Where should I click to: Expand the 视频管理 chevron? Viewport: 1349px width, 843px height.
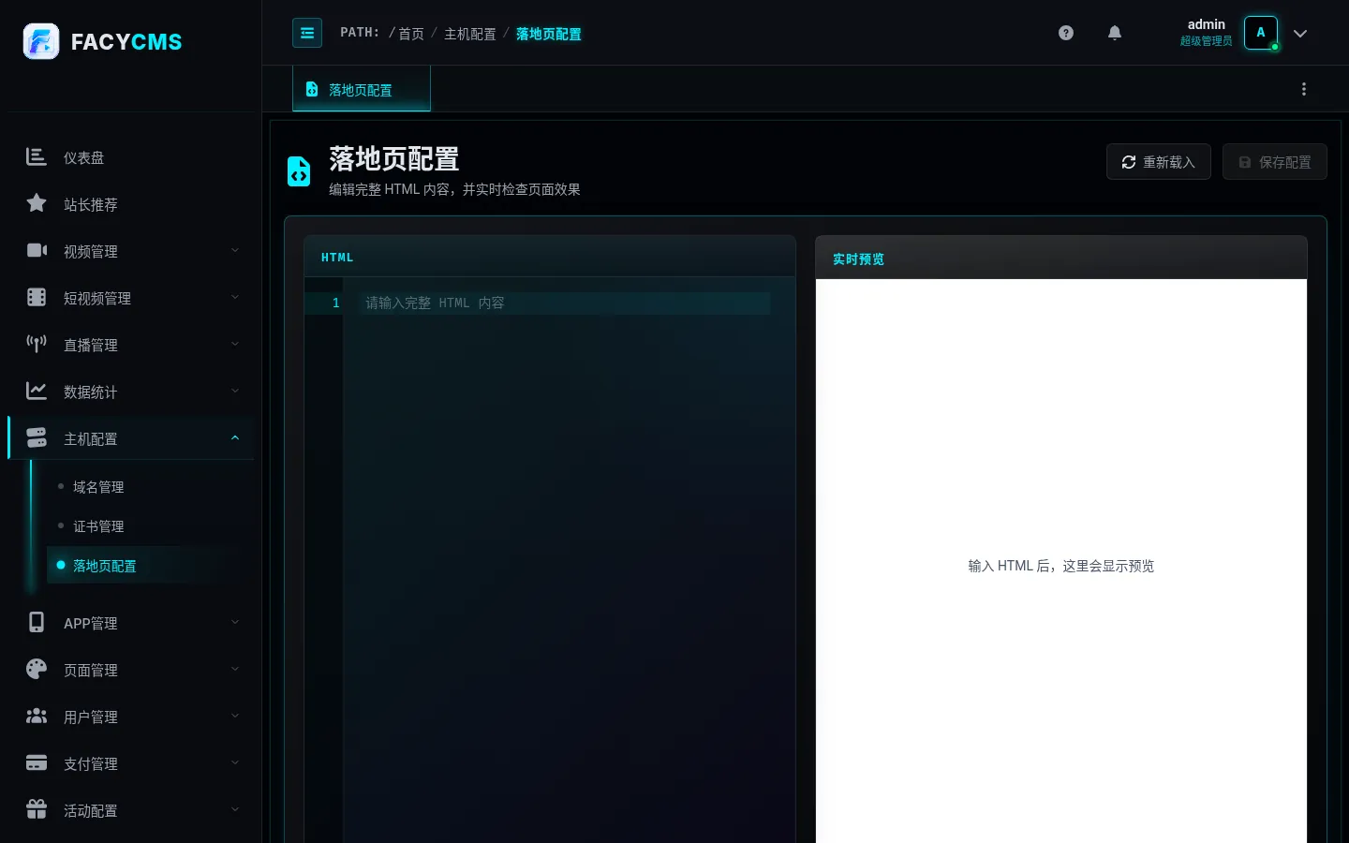coord(235,250)
